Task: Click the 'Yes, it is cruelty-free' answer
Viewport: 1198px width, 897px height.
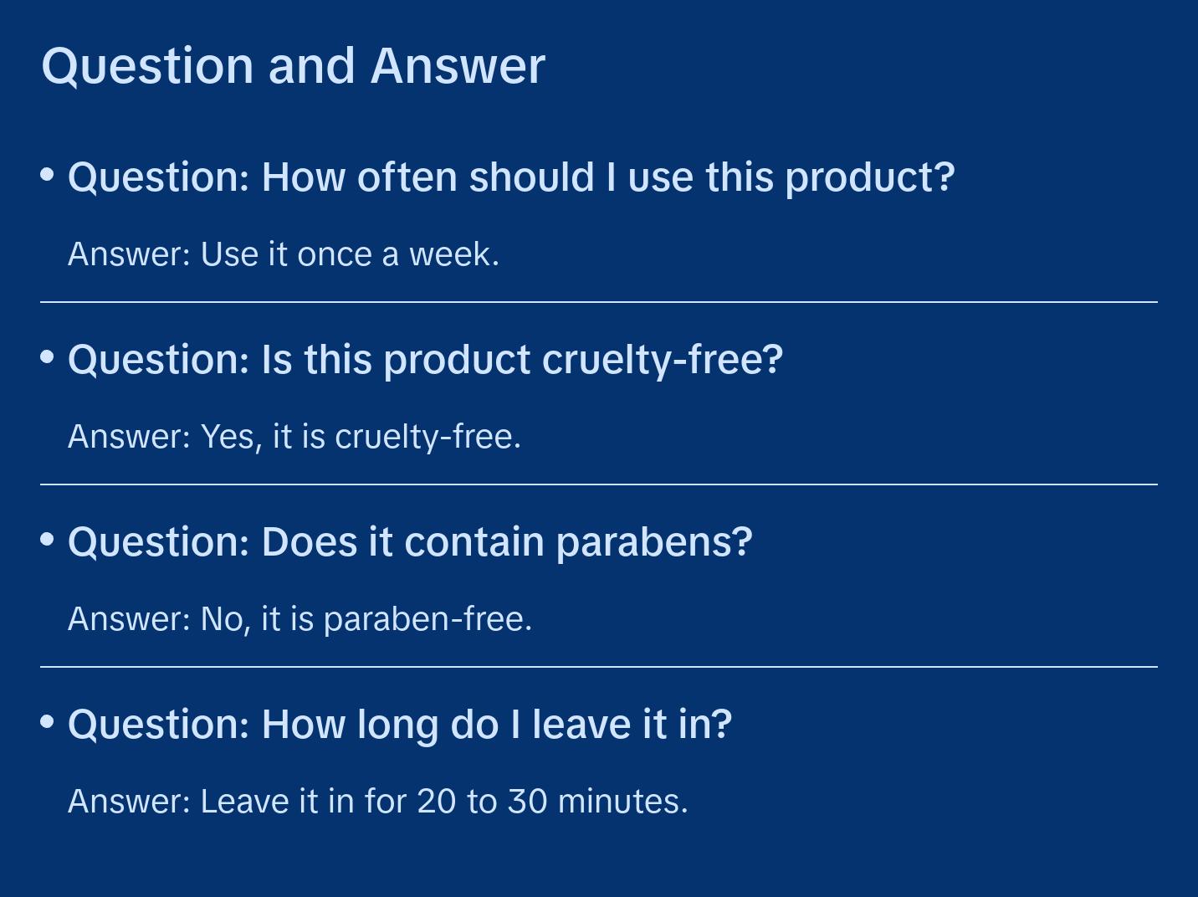Action: point(294,437)
